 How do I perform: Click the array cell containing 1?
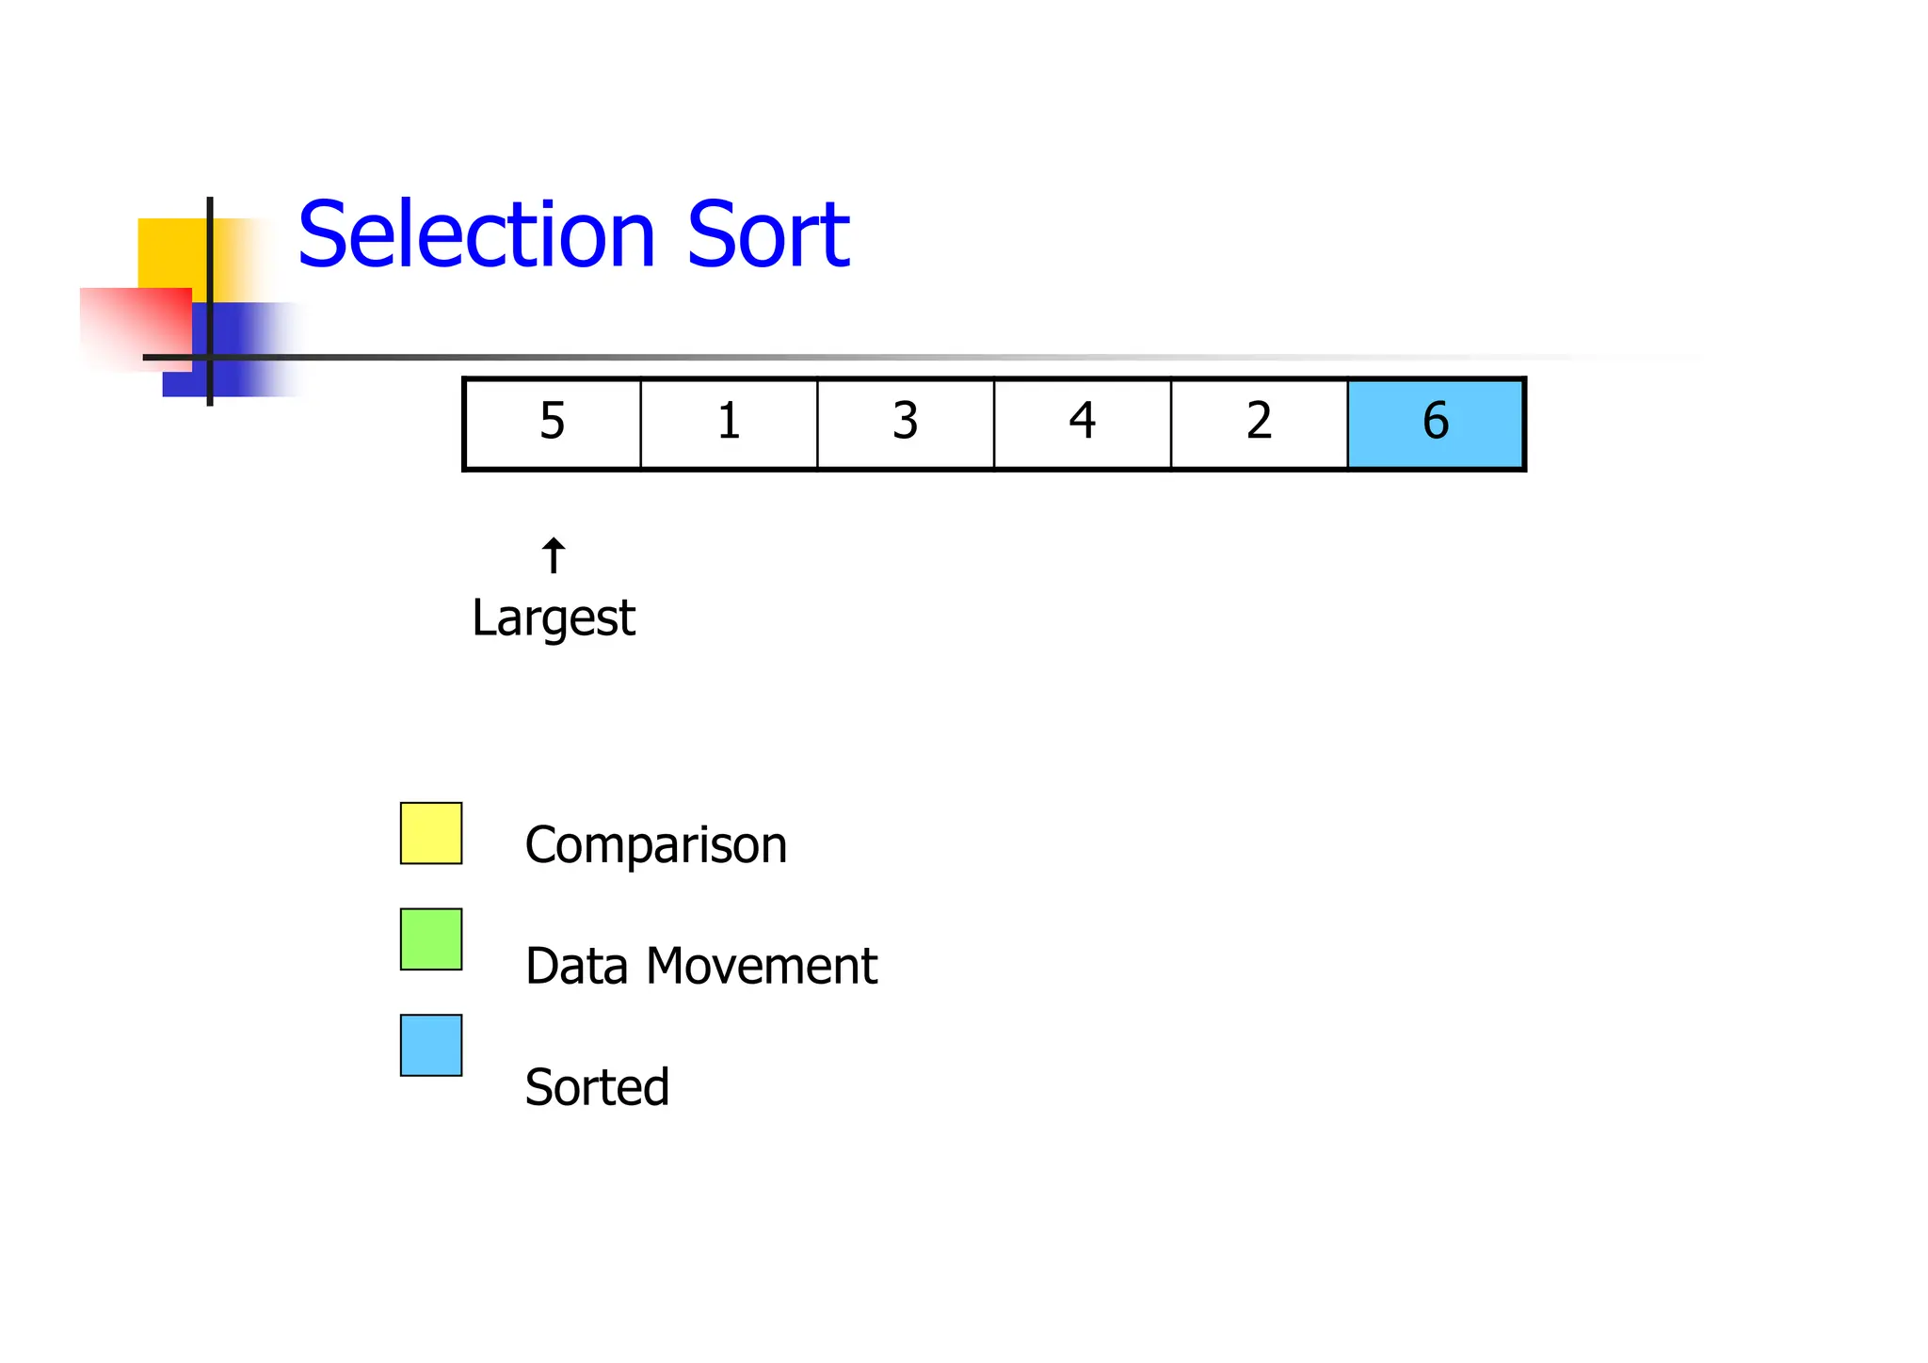tap(729, 423)
